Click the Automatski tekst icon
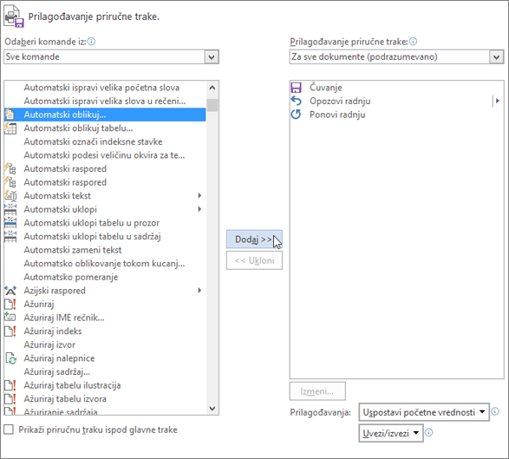The image size is (509, 459). click(10, 196)
